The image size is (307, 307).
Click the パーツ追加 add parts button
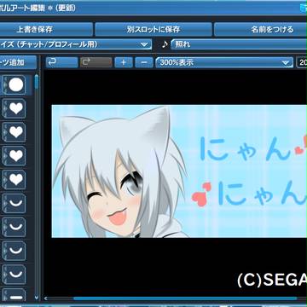point(18,62)
